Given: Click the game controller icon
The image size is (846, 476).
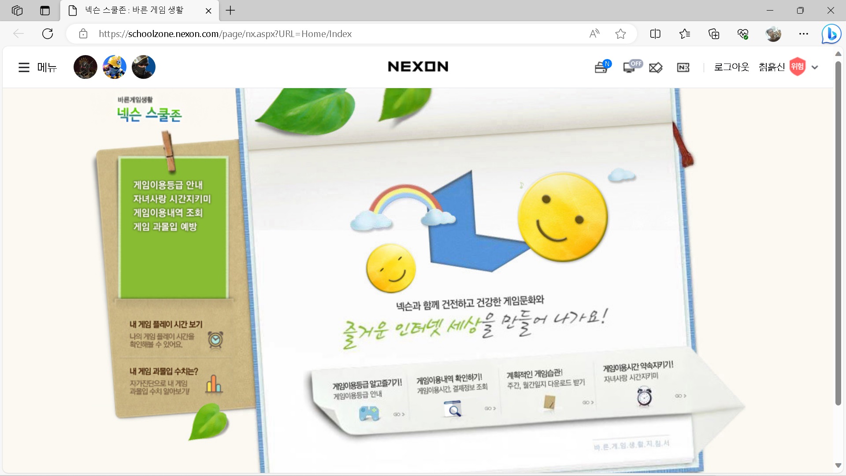Looking at the screenshot, I should (369, 414).
